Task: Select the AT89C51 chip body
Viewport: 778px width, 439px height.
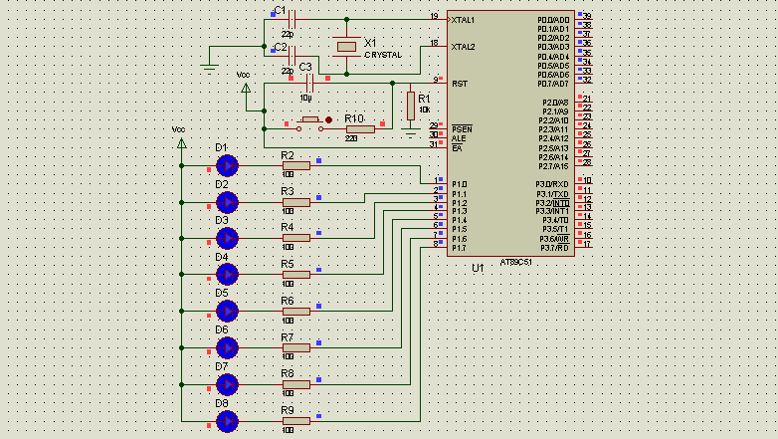Action: [510, 133]
